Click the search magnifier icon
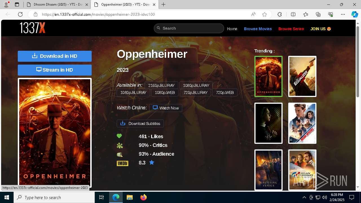The image size is (361, 203). tap(159, 28)
